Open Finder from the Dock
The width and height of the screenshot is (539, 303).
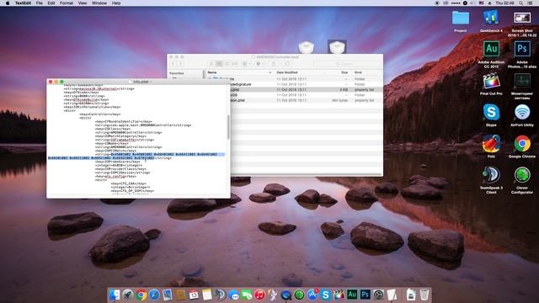coord(115,295)
